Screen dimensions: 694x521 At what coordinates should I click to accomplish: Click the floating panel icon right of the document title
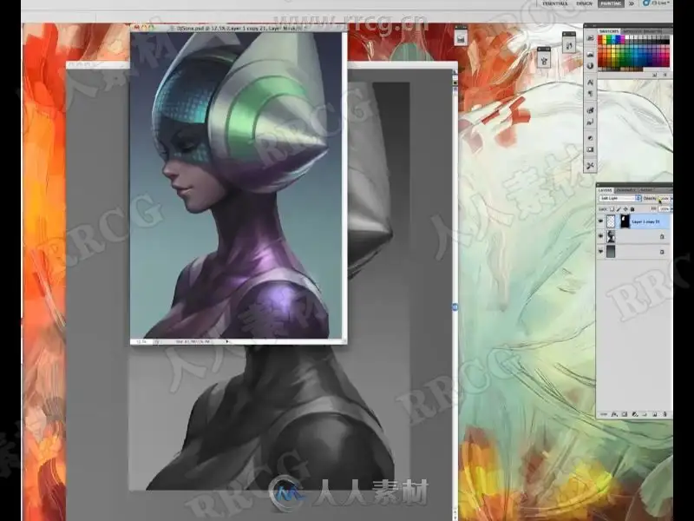coord(461,39)
